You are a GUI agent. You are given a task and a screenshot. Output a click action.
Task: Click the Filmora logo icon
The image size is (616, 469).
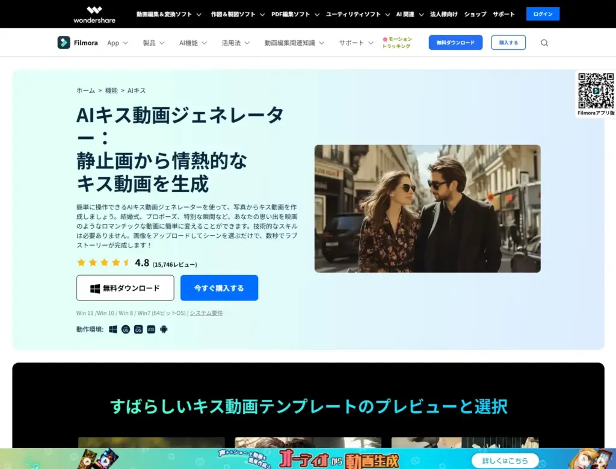pyautogui.click(x=64, y=43)
